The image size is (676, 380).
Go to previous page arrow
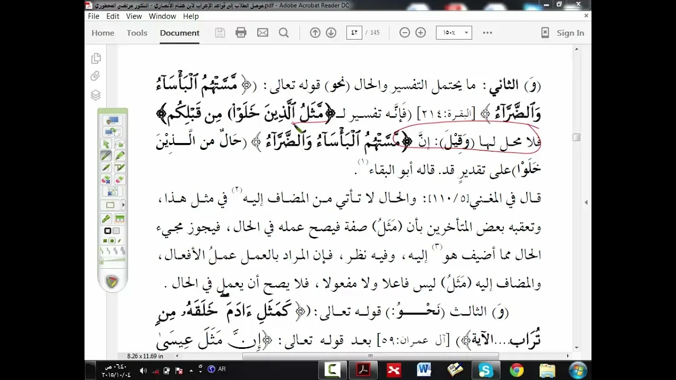tap(315, 33)
